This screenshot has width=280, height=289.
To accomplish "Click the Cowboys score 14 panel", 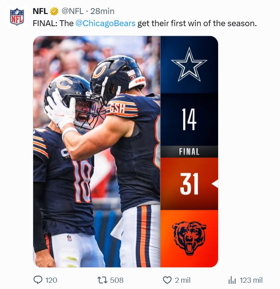I will tap(189, 119).
